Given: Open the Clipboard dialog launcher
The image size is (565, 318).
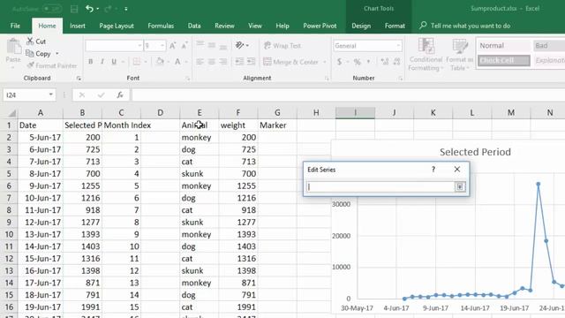Looking at the screenshot, I should (x=79, y=79).
